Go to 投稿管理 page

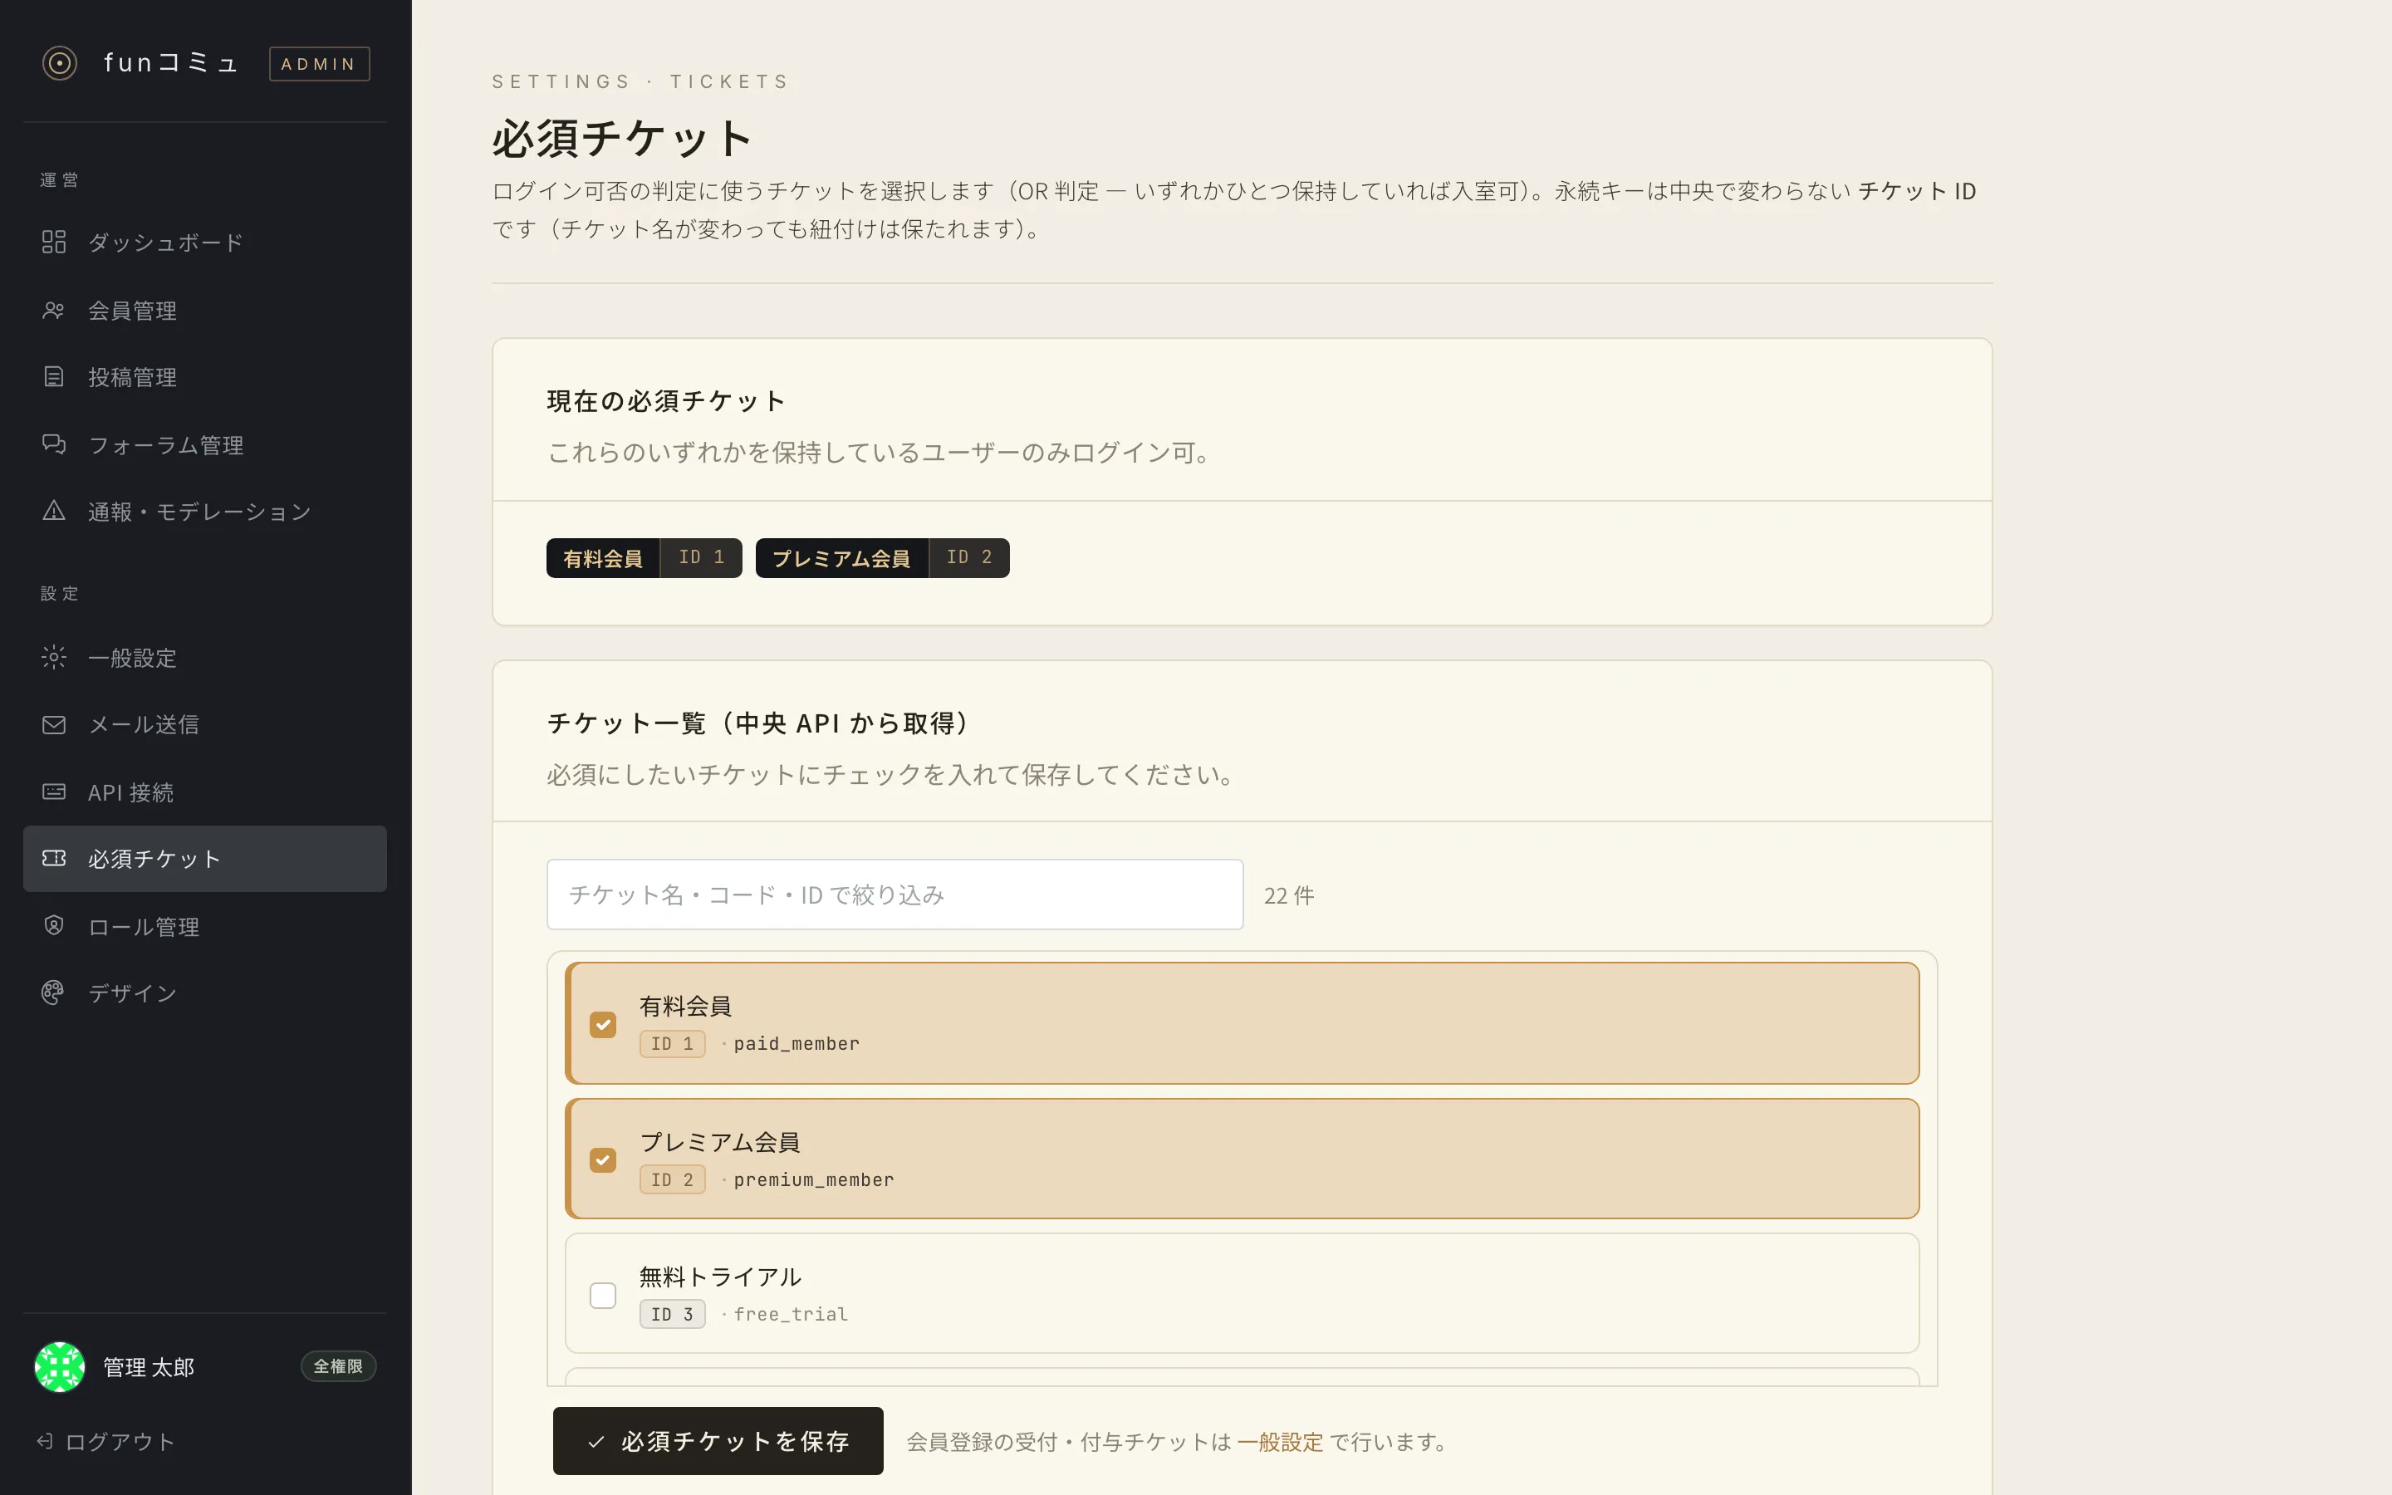tap(204, 377)
